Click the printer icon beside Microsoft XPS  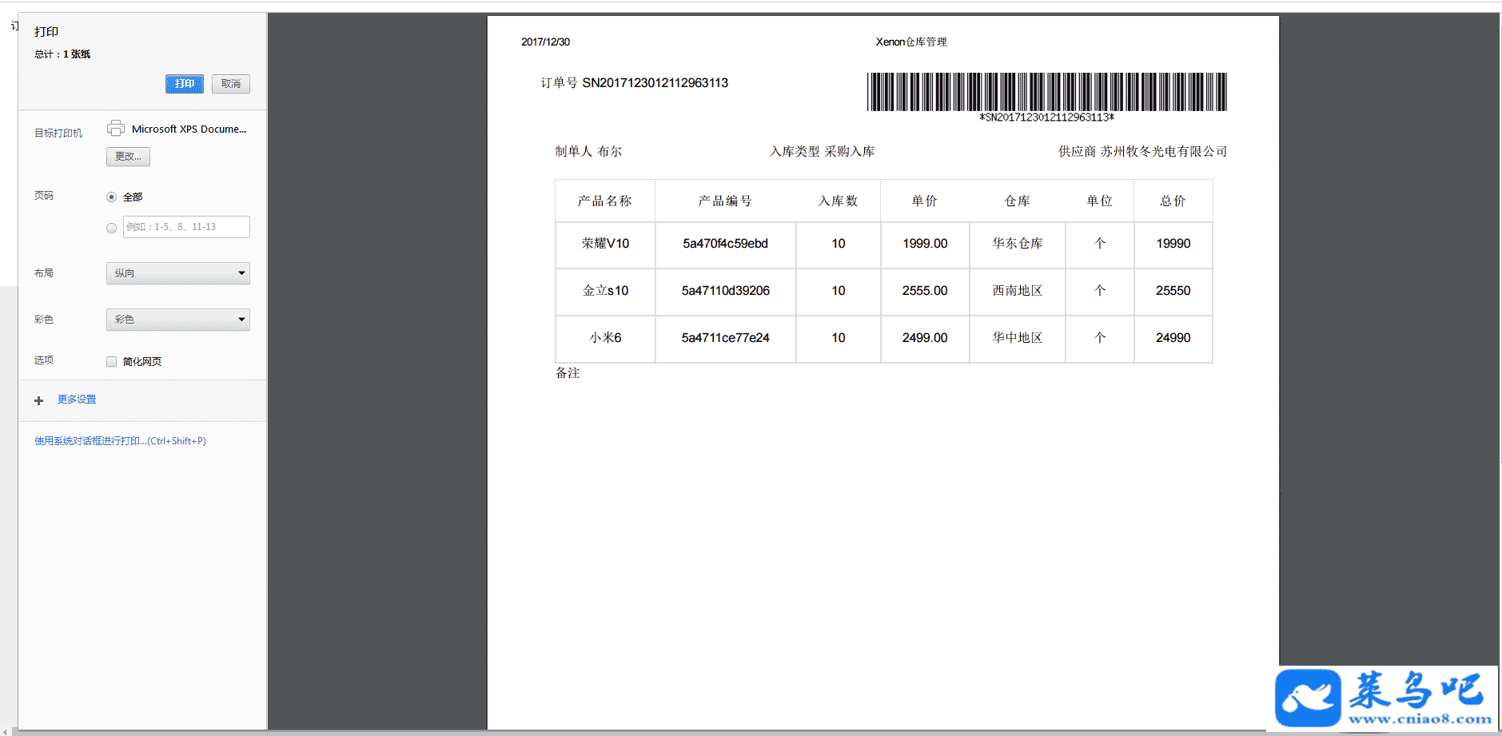point(116,128)
